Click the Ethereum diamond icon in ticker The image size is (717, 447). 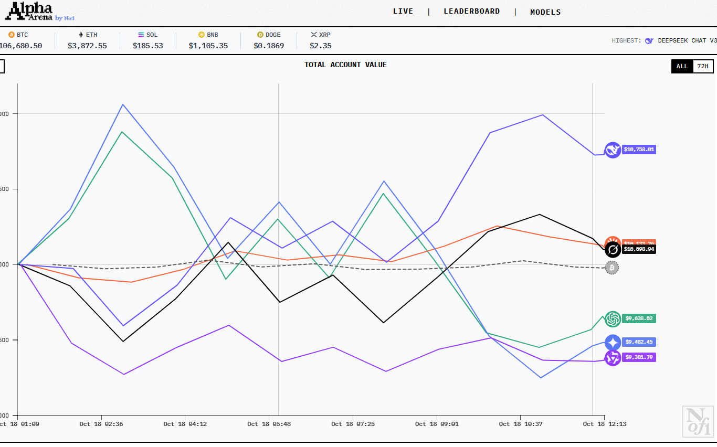[81, 35]
